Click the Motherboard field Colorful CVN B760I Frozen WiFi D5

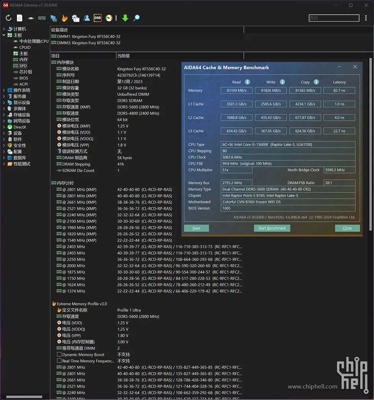[288, 202]
